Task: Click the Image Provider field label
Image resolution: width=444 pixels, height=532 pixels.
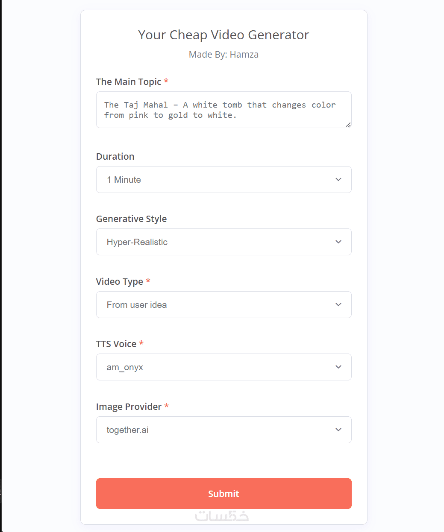Action: click(x=129, y=407)
